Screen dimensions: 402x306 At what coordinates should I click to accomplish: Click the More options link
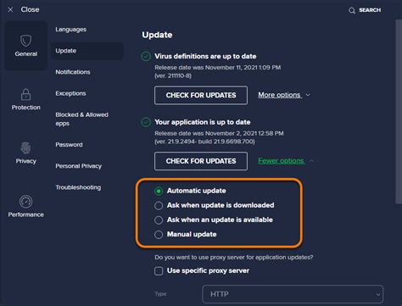(x=280, y=95)
